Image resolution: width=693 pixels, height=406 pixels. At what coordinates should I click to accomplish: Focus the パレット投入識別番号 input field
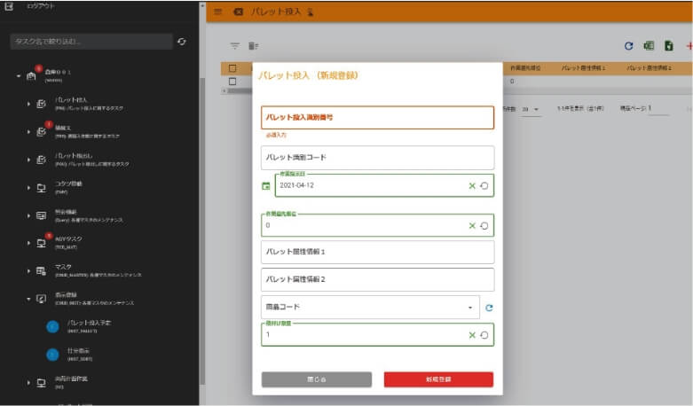click(377, 117)
